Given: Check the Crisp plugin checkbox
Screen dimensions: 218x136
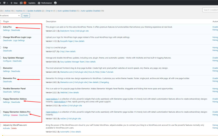Looking at the screenshot, I should click(x=0, y=47).
